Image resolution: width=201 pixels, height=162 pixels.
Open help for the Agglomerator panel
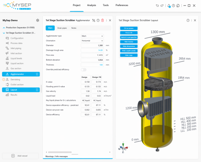[x=98, y=20]
